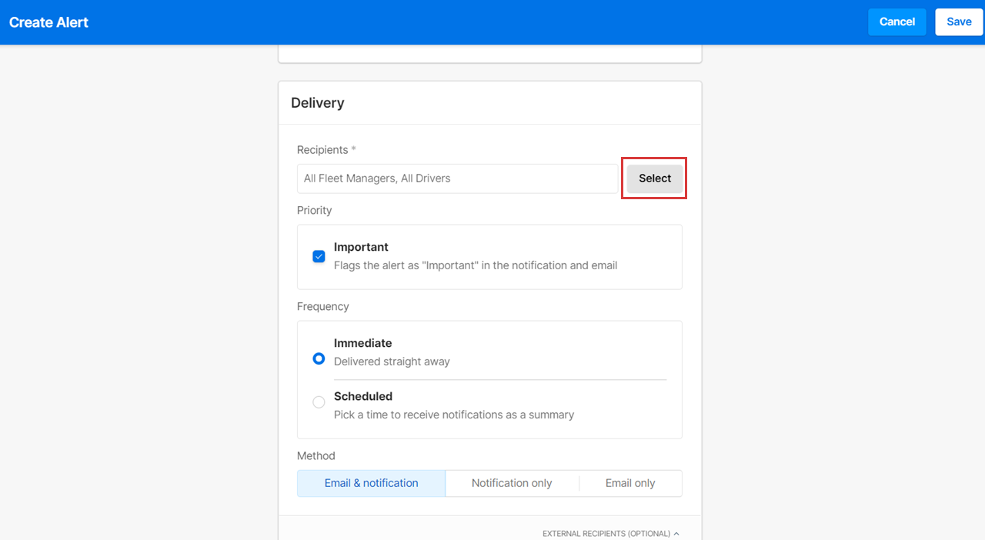
Task: Save the new alert
Action: 959,22
